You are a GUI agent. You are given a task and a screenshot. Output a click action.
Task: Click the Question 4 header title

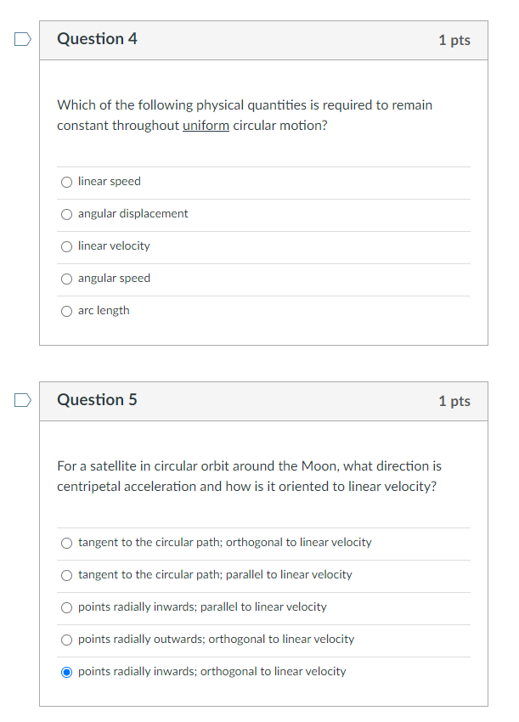click(x=97, y=39)
